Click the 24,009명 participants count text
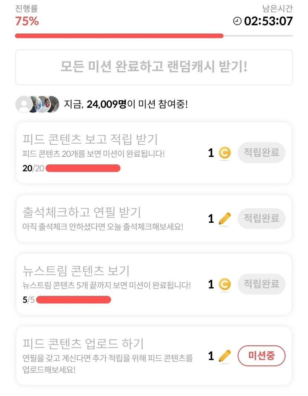Image resolution: width=308 pixels, height=396 pixels. [x=106, y=104]
